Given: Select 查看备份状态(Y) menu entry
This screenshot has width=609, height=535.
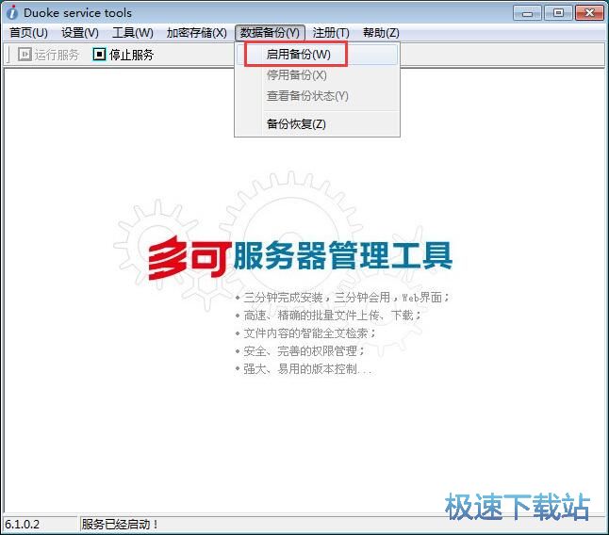Looking at the screenshot, I should click(317, 95).
